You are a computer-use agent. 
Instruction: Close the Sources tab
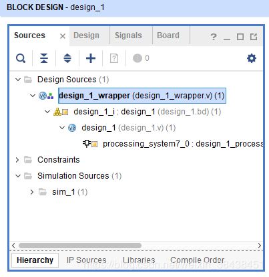coord(63,36)
